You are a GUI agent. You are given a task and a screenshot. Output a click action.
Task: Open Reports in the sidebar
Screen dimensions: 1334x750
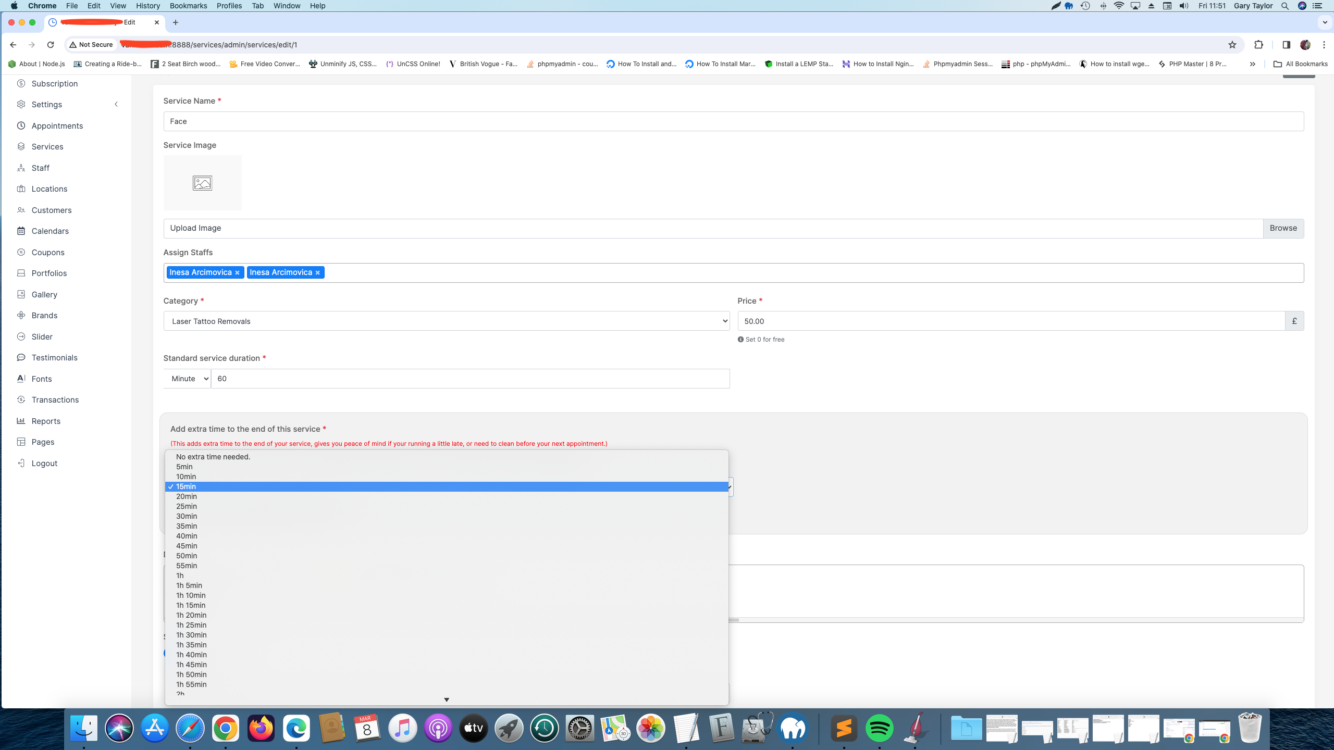tap(46, 421)
